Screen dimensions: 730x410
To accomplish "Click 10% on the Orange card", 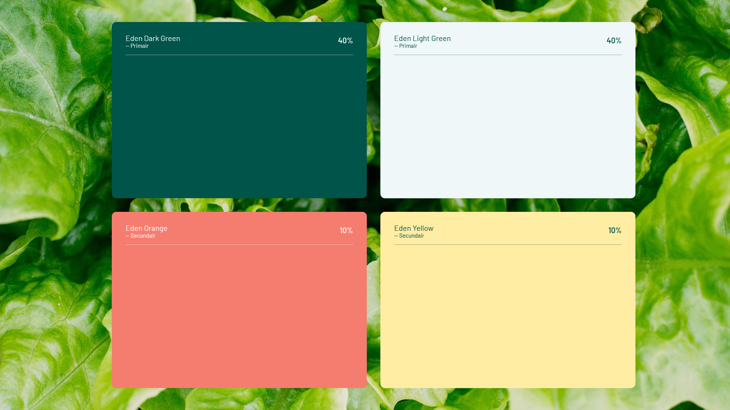I will [346, 230].
